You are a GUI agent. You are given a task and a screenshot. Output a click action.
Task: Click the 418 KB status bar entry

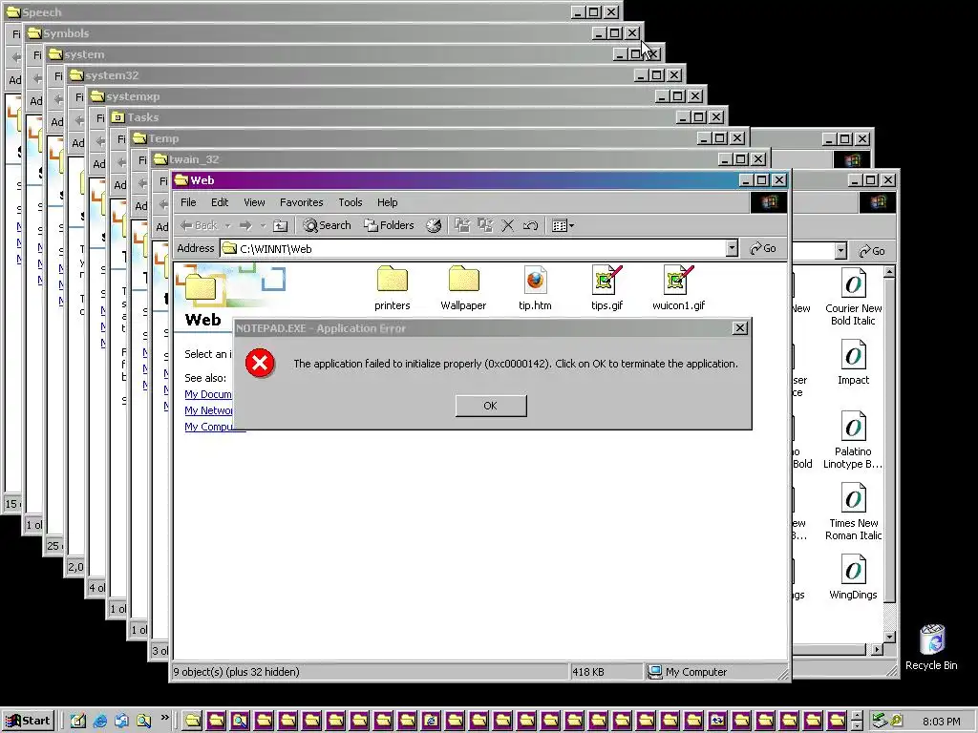(x=606, y=672)
